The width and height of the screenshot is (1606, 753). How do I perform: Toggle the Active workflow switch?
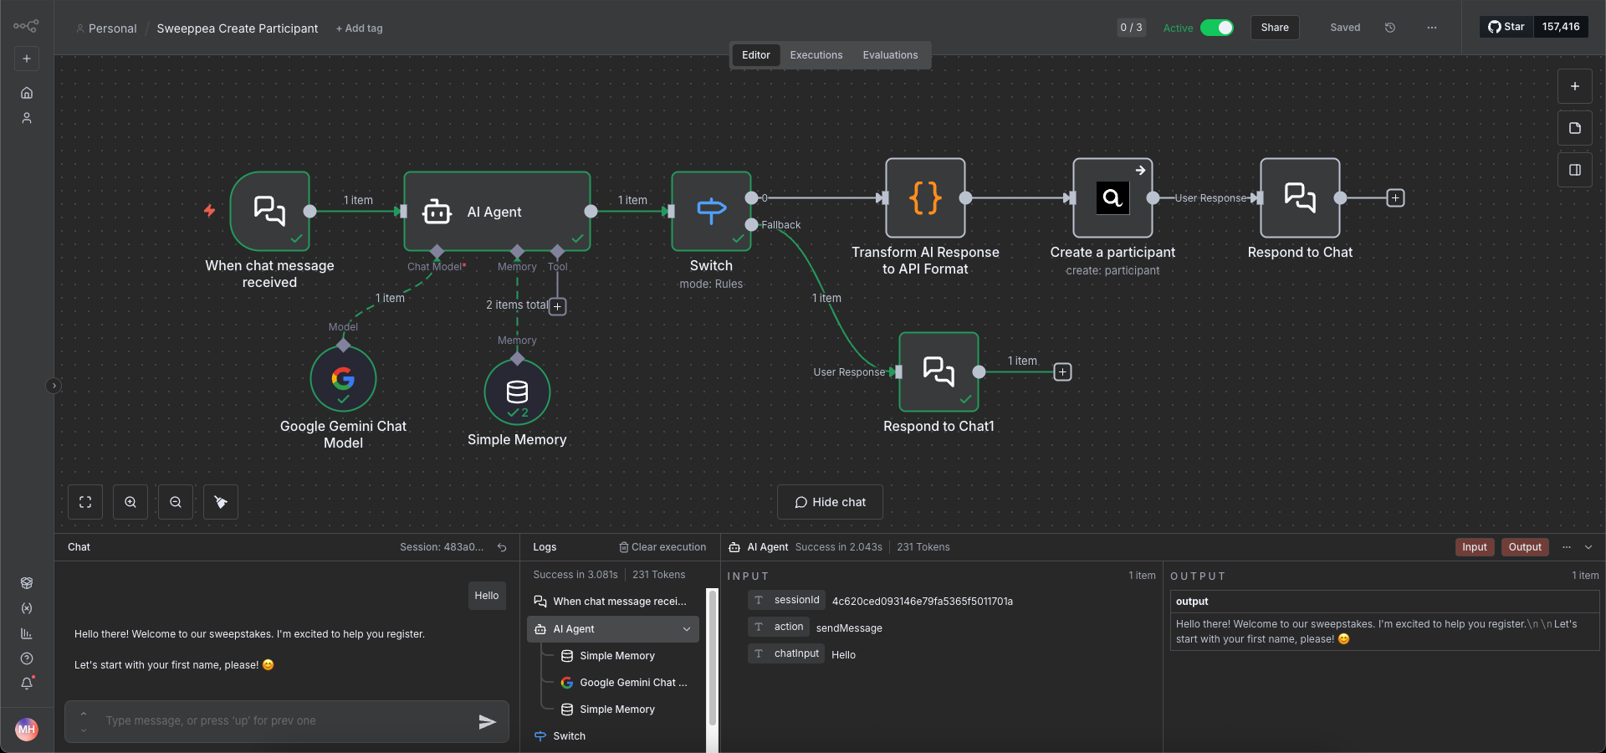1217,28
